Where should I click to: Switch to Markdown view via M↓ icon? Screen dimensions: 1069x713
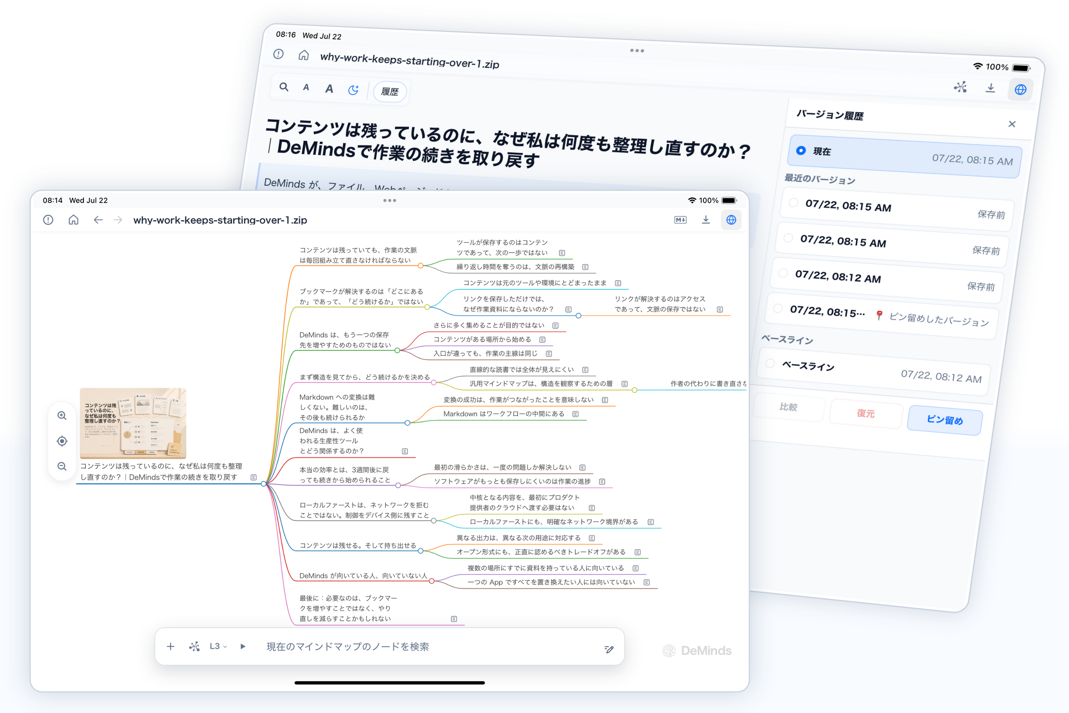coord(680,220)
